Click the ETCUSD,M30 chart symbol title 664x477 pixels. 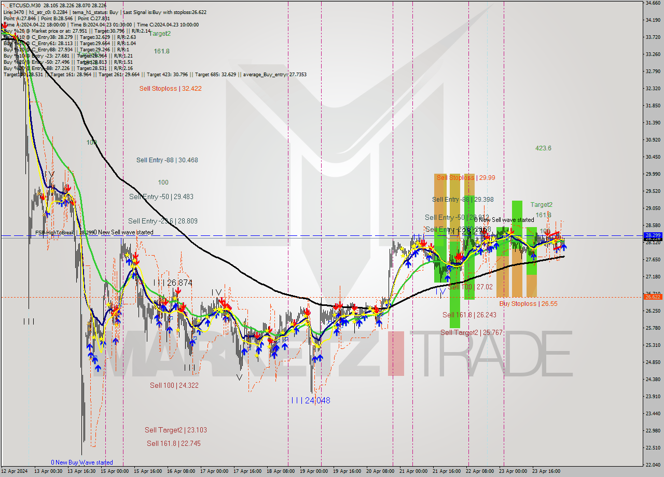tap(25, 5)
